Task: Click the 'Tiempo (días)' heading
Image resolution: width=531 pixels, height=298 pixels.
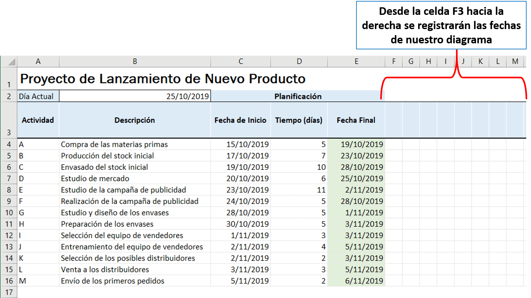Action: pos(299,120)
